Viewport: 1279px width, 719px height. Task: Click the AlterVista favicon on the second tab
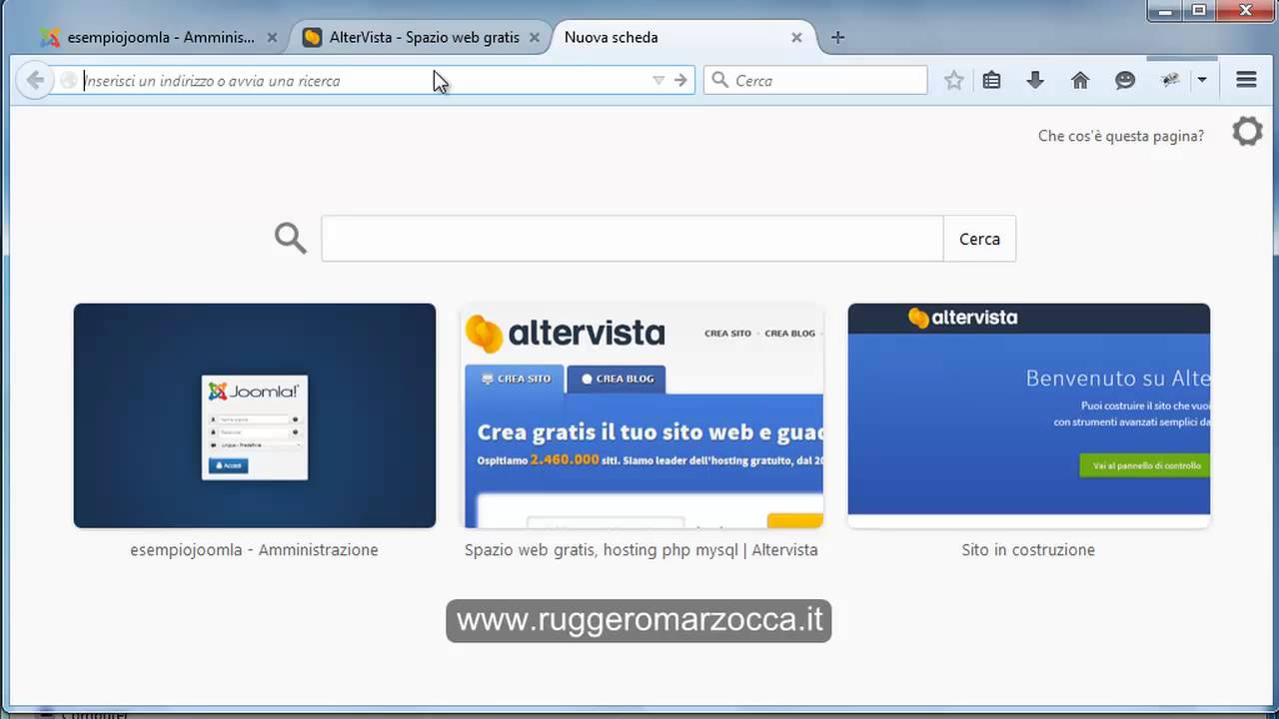pos(312,38)
